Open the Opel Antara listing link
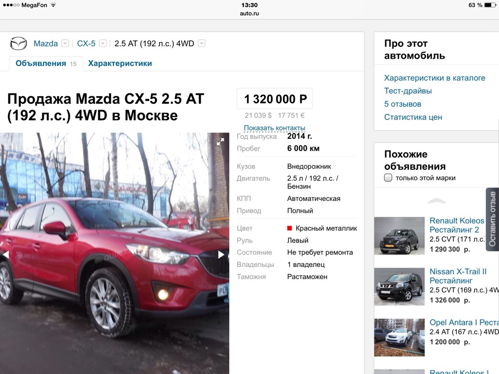Image resolution: width=499 pixels, height=374 pixels. tap(464, 322)
